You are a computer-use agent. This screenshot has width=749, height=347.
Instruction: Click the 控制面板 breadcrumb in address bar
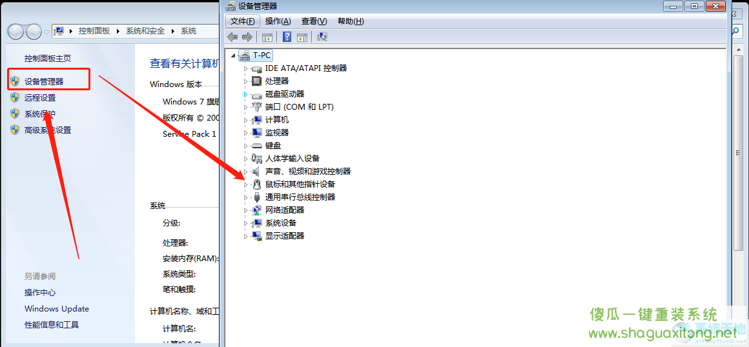tap(94, 31)
